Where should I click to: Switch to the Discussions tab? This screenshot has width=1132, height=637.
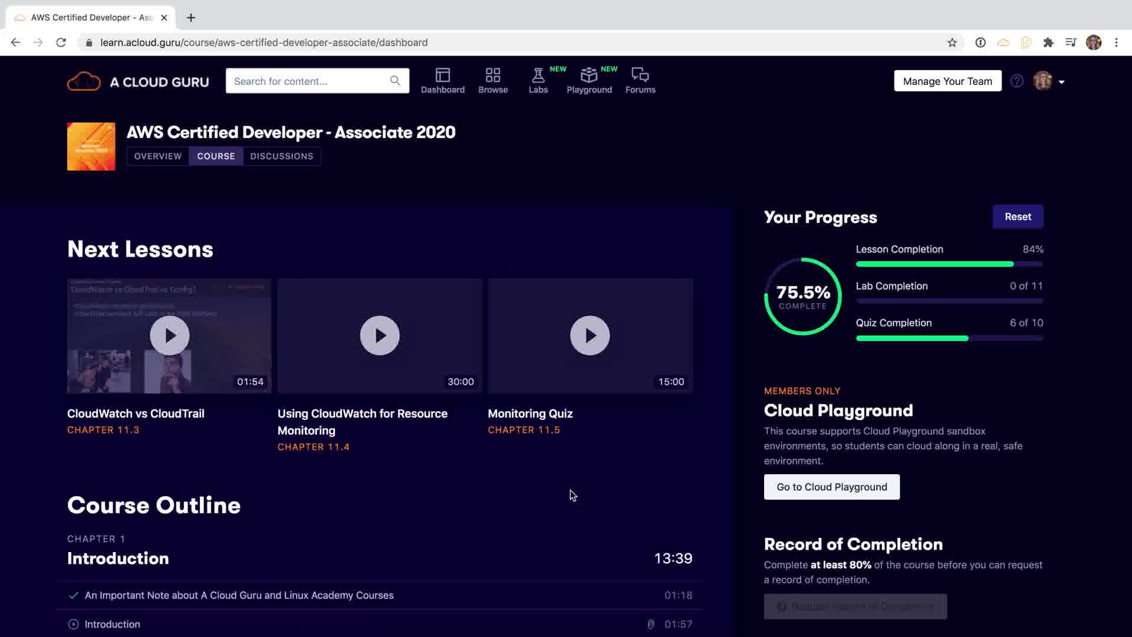click(x=281, y=156)
